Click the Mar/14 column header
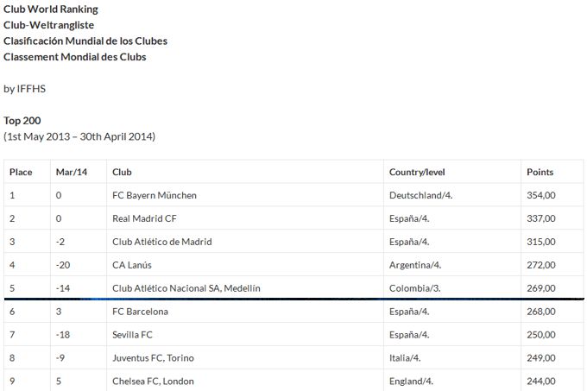This screenshot has height=391, width=587. pos(72,172)
